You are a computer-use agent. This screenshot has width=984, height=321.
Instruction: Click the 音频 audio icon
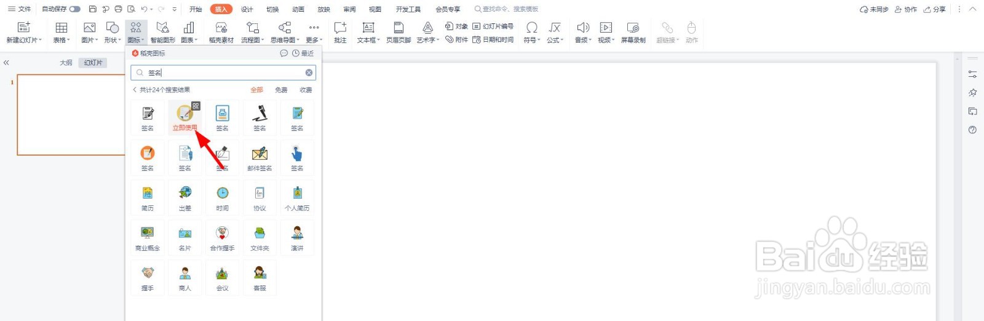(583, 28)
